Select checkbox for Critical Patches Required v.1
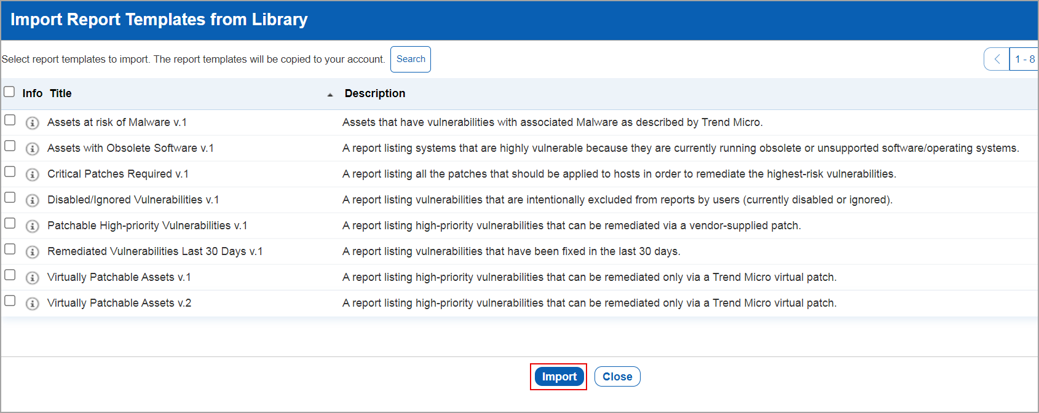Screen dimensions: 1039x413 pos(10,171)
